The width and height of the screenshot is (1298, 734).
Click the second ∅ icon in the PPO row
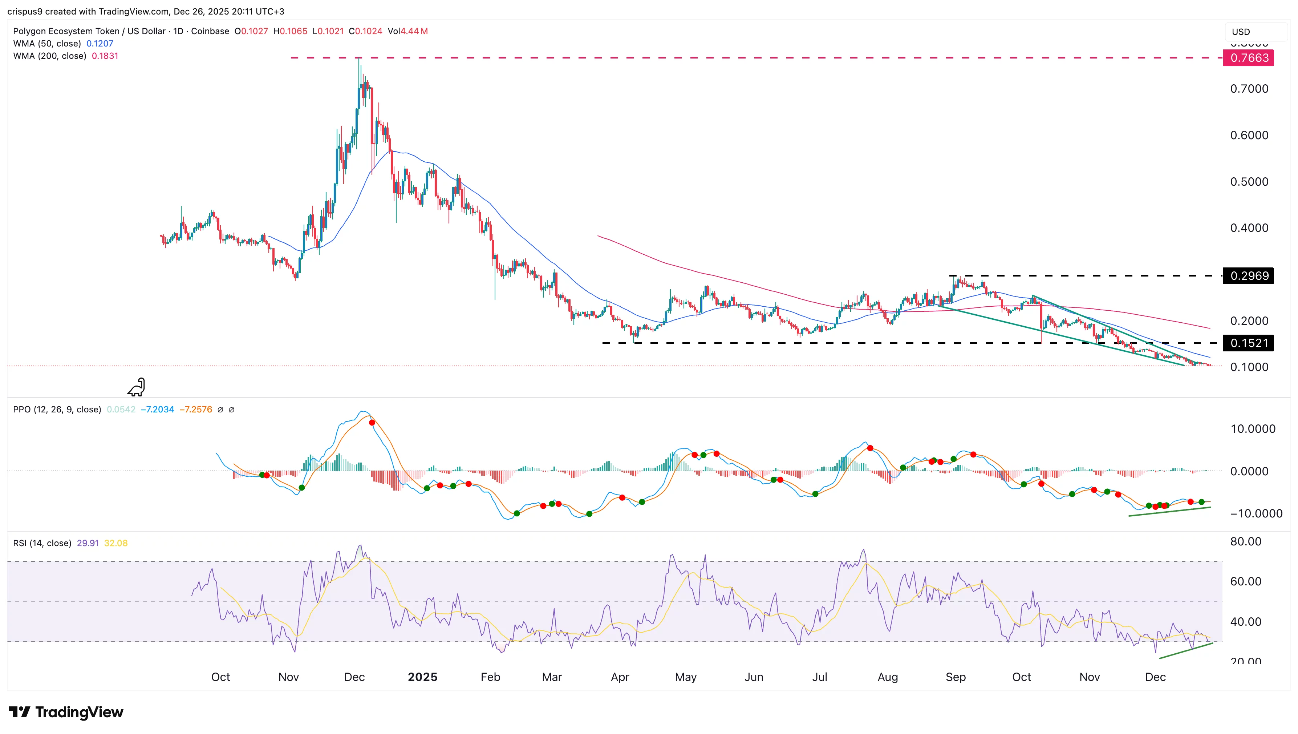(232, 410)
